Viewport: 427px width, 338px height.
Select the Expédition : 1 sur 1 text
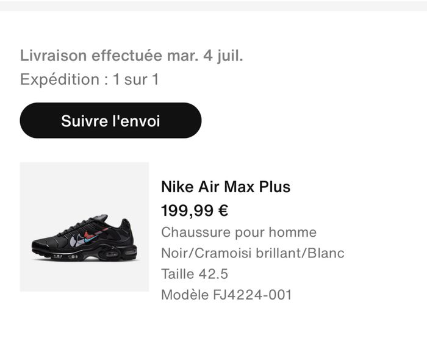click(89, 79)
